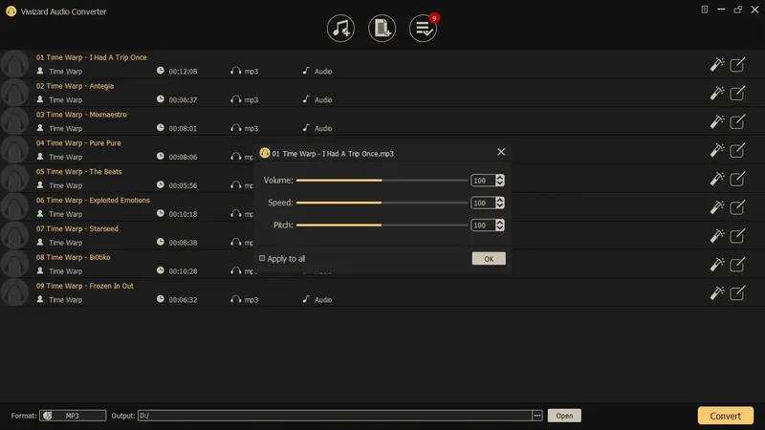The image size is (765, 430).
Task: Open tag editor for 04 Pure Pure
Action: pos(737,150)
